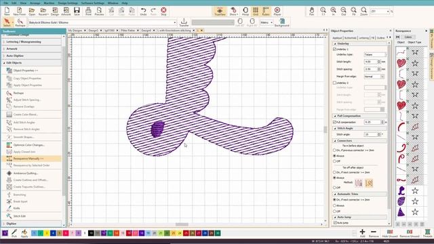Collapse the Pull Compensation section

point(335,116)
